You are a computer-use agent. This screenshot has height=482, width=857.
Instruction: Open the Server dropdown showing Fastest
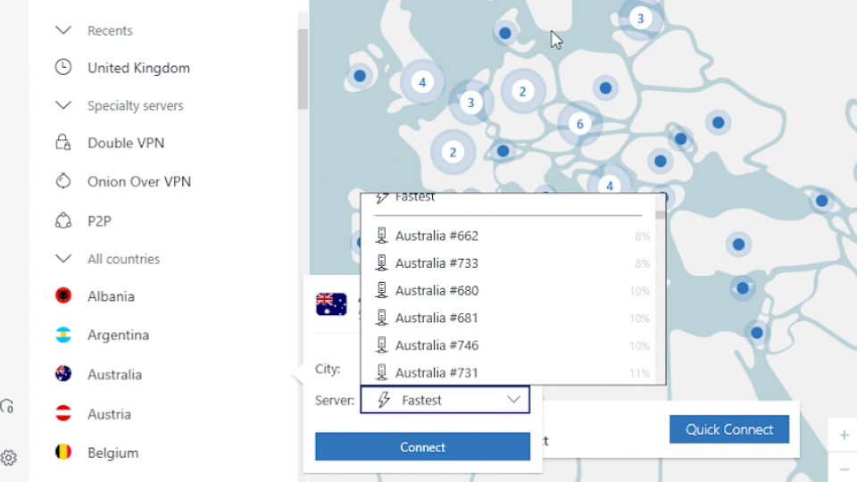tap(445, 400)
